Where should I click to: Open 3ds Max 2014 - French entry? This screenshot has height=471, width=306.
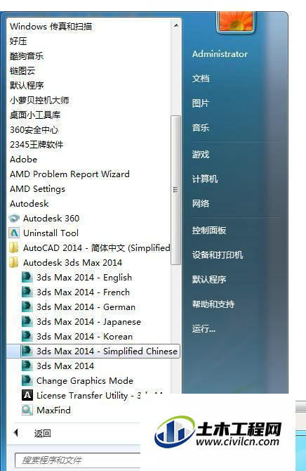point(83,292)
